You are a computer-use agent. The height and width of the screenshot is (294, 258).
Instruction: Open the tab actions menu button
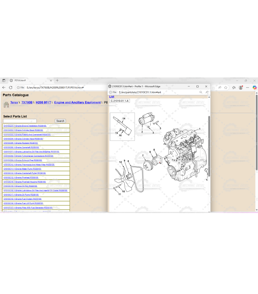point(4,80)
